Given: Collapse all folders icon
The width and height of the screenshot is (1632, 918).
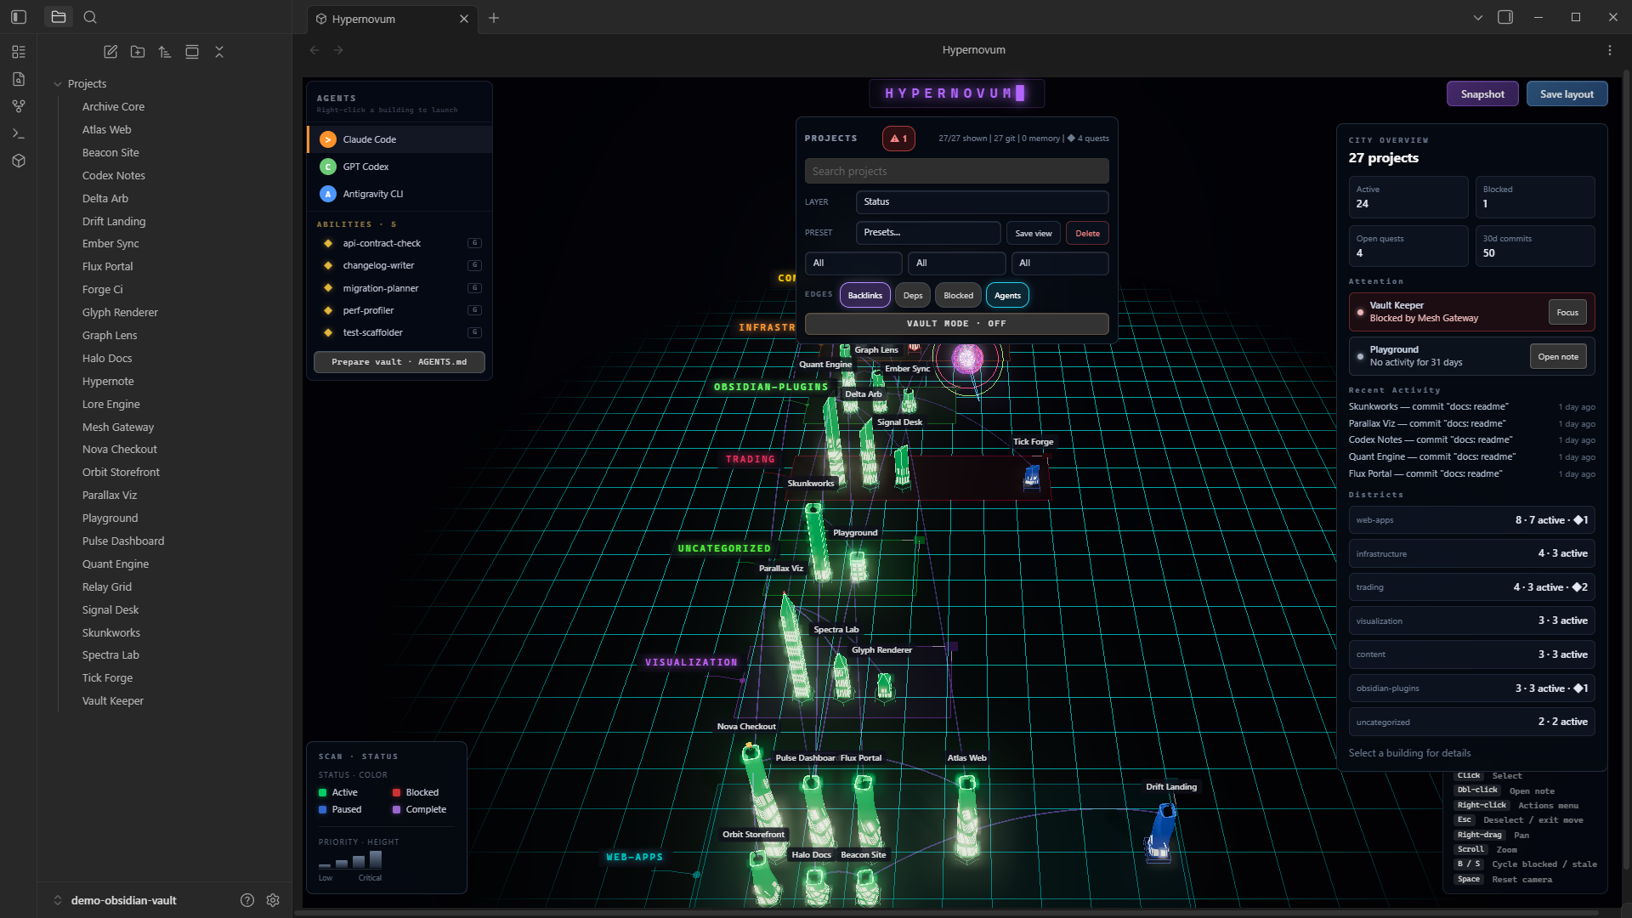Looking at the screenshot, I should point(219,52).
